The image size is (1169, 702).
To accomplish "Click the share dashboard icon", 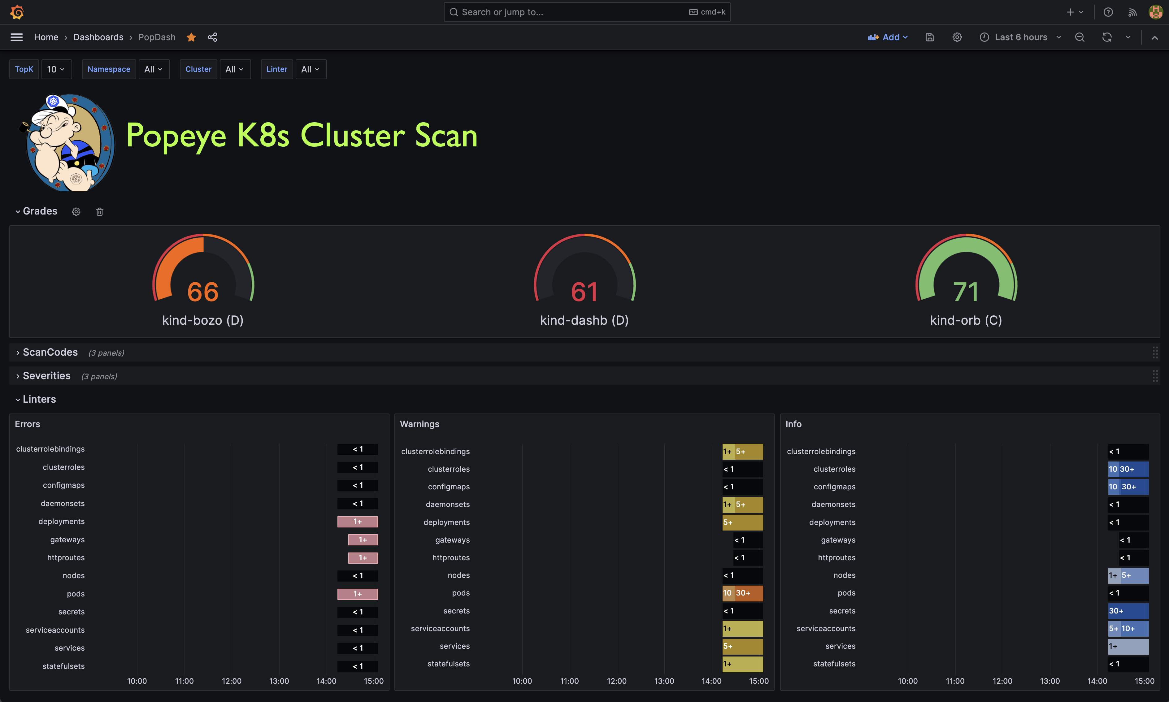I will 212,37.
